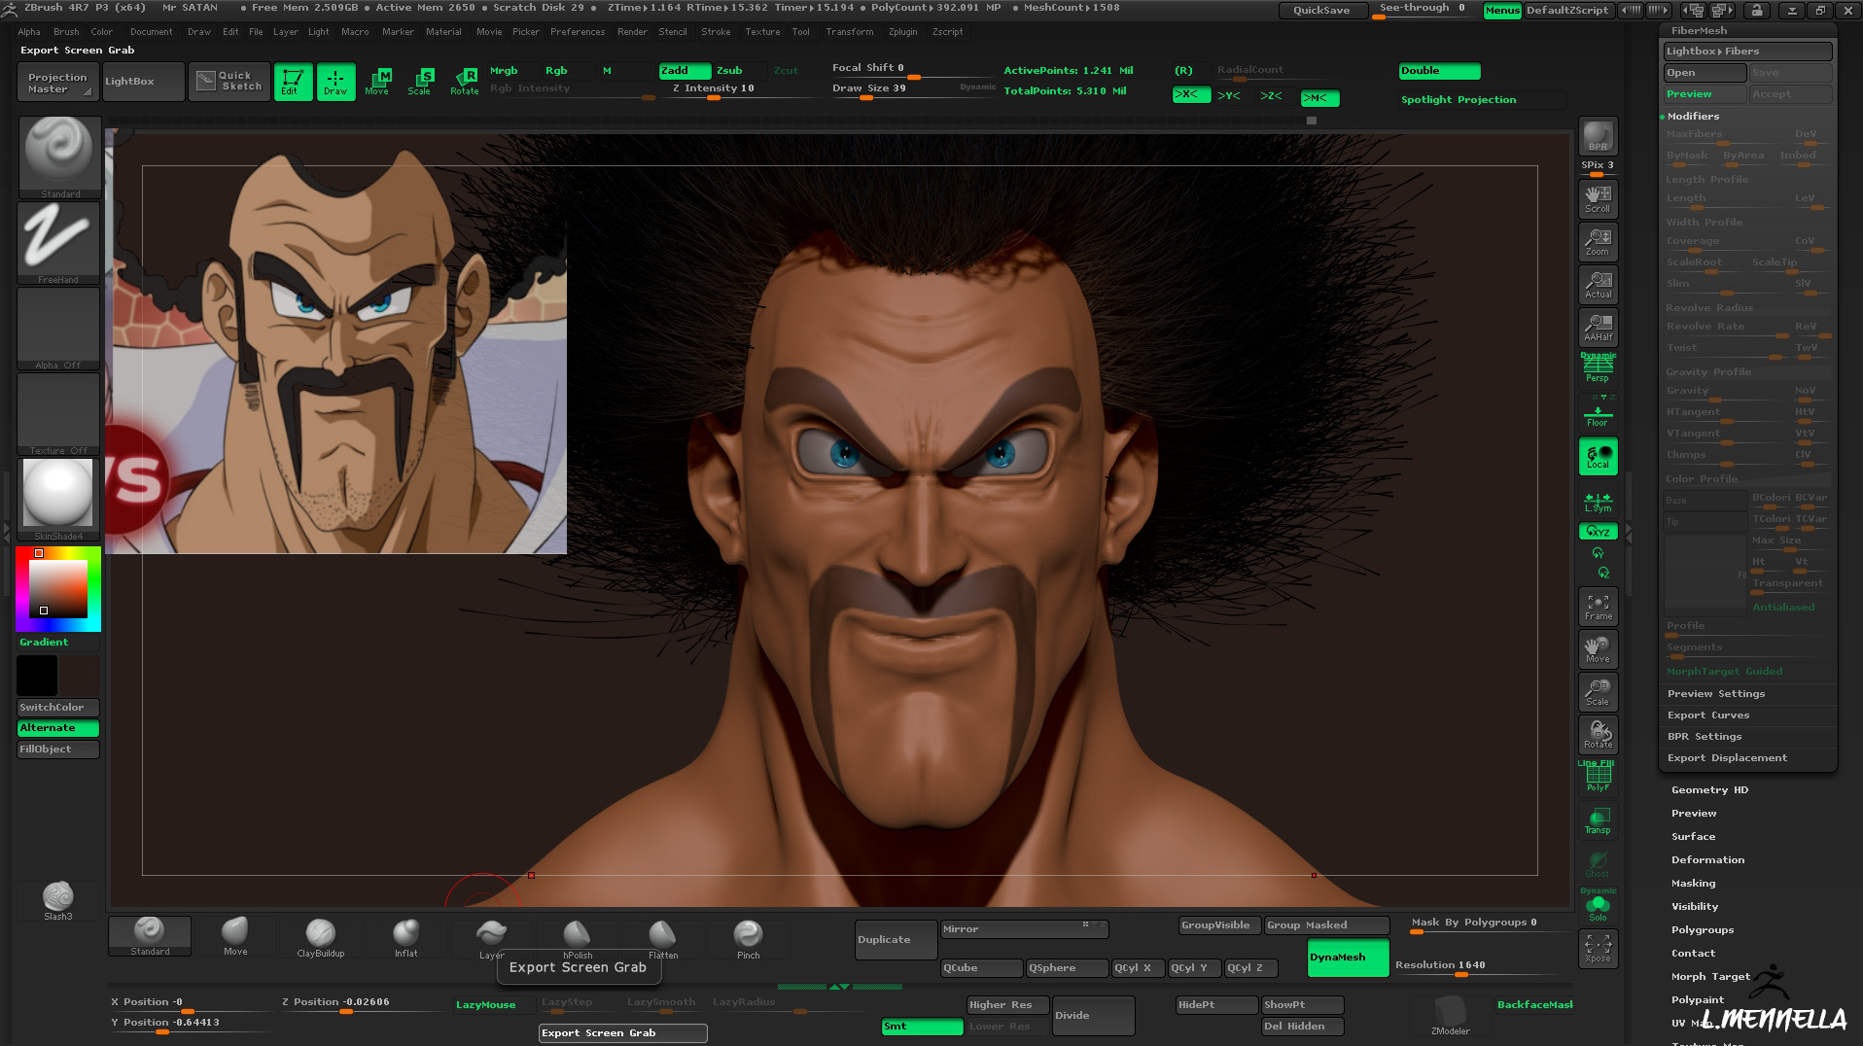Collapse the Modifiers section
This screenshot has height=1046, width=1863.
1693,117
